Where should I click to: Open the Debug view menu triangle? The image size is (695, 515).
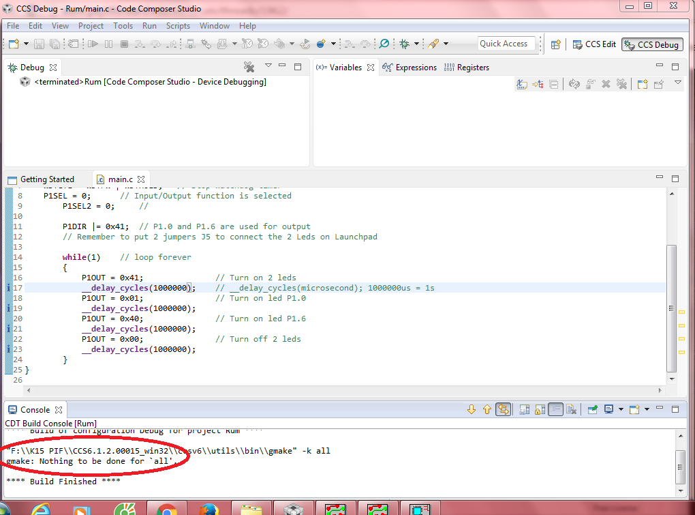coord(268,66)
